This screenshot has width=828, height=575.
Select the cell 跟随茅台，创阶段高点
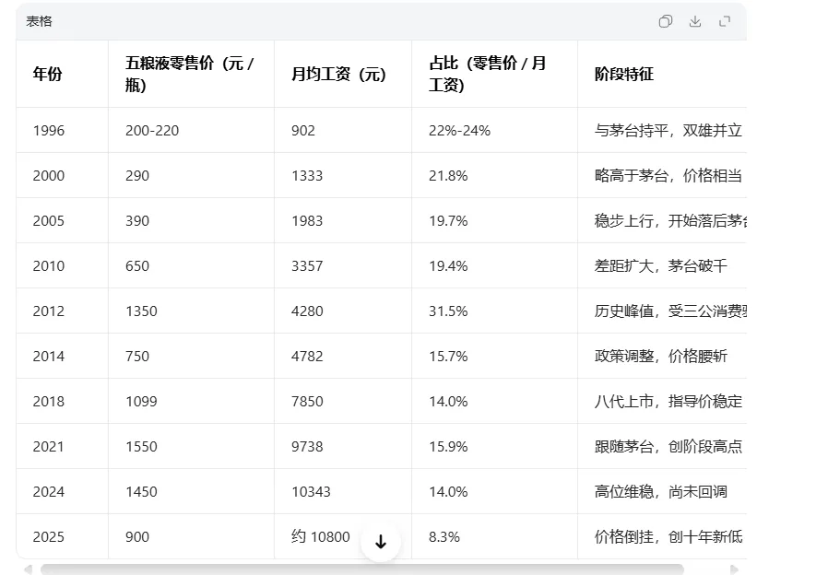[x=662, y=446]
